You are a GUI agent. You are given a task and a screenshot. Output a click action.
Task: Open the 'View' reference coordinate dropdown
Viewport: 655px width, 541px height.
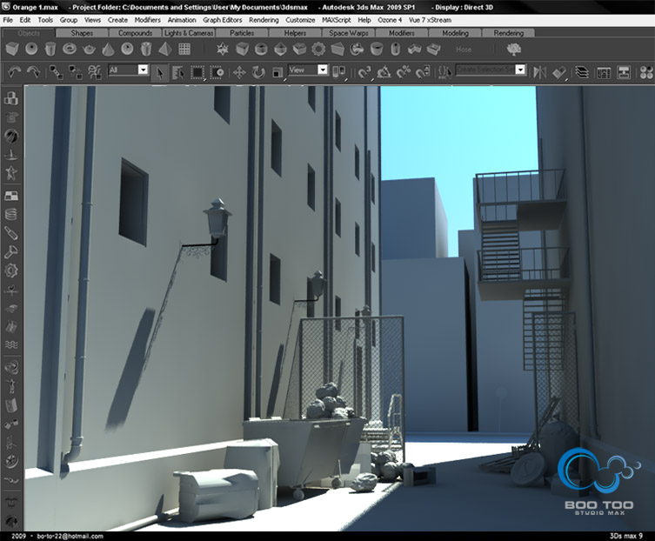point(323,70)
